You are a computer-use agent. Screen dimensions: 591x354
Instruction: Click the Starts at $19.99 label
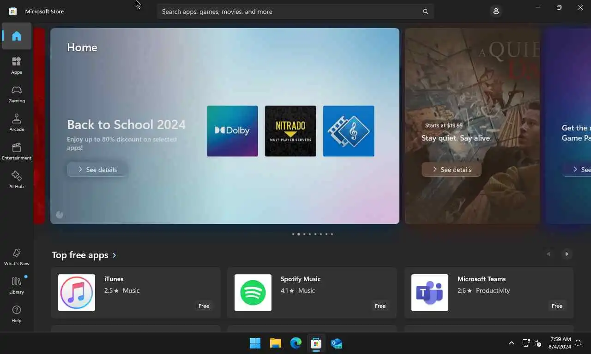(444, 125)
